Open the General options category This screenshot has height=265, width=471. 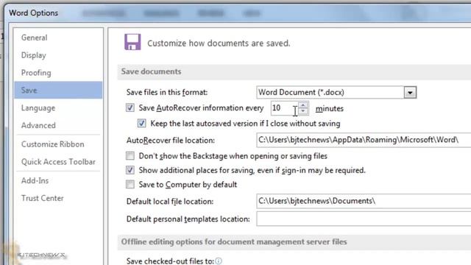(35, 38)
